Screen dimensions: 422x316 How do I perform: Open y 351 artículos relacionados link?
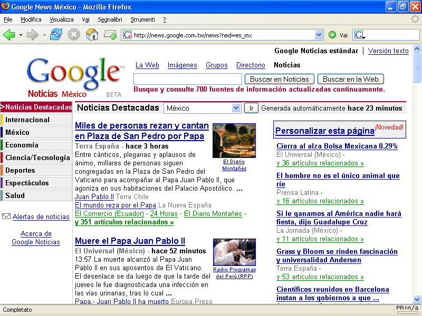124,222
